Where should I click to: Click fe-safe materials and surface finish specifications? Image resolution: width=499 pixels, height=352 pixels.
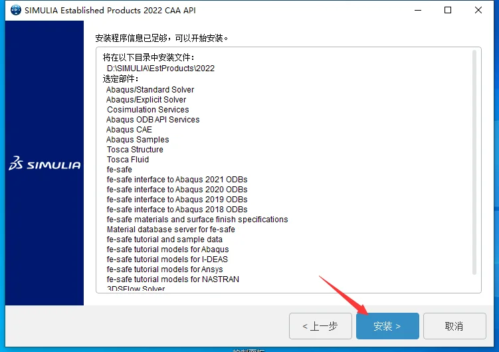tap(197, 220)
